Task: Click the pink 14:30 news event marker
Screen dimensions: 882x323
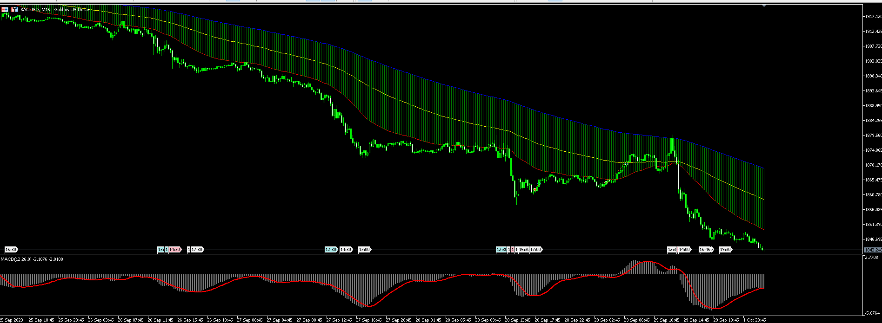Action: 175,250
